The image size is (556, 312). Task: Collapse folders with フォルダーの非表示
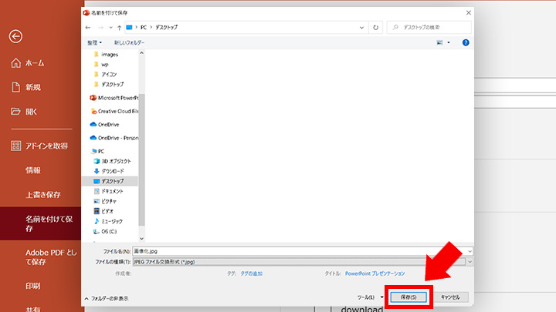[x=107, y=297]
